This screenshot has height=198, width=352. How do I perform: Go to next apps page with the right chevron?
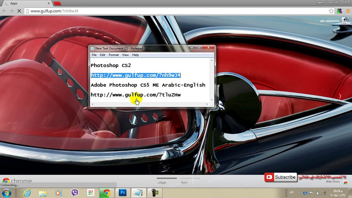[x=340, y=96]
